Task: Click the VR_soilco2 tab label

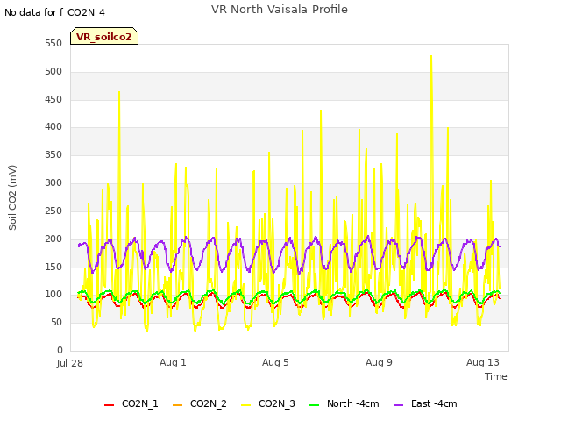Action: pos(104,37)
